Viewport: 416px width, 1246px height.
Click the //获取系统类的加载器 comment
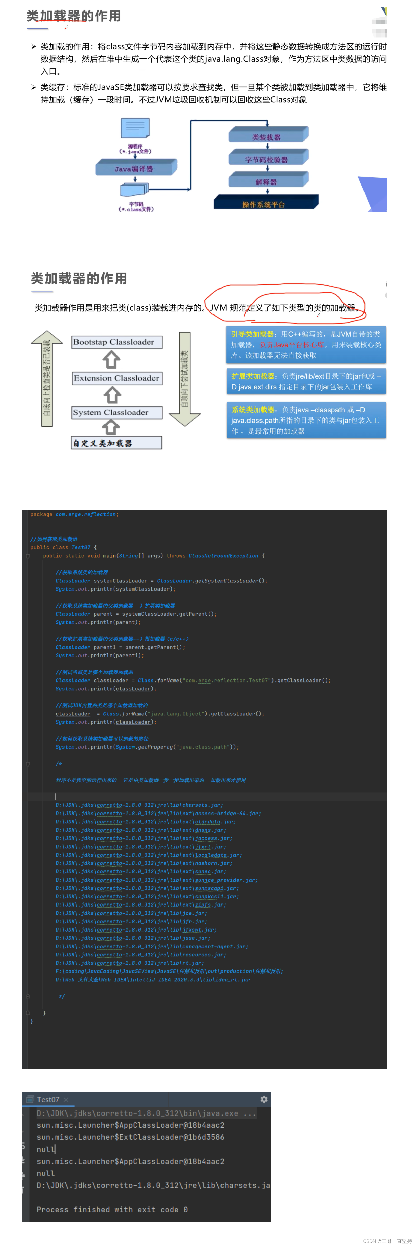click(x=82, y=572)
